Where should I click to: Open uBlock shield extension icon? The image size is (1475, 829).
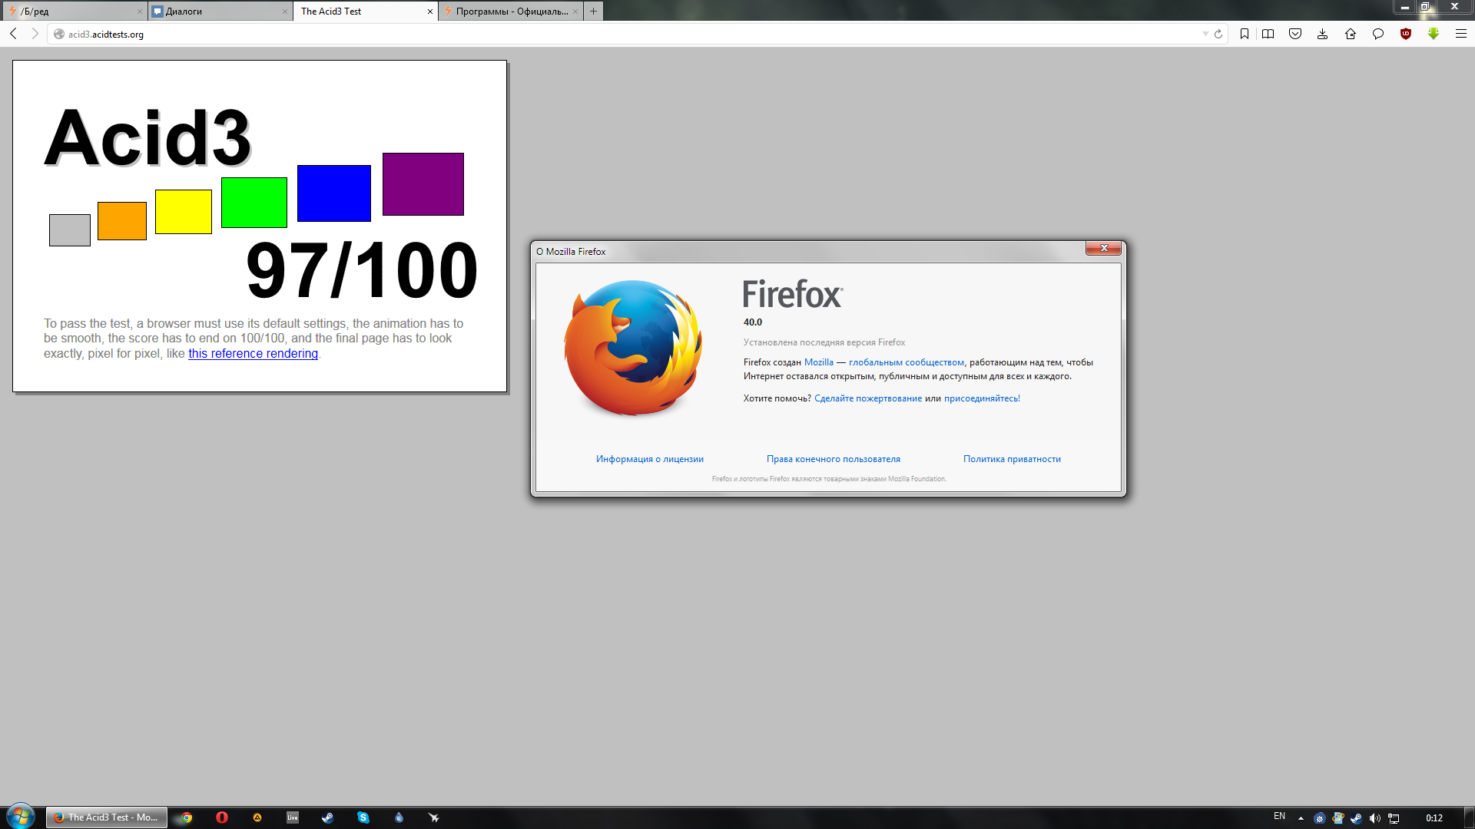pos(1406,34)
